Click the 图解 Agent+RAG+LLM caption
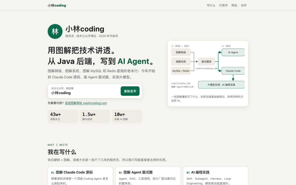This screenshot has width=296, height=185. click(182, 87)
